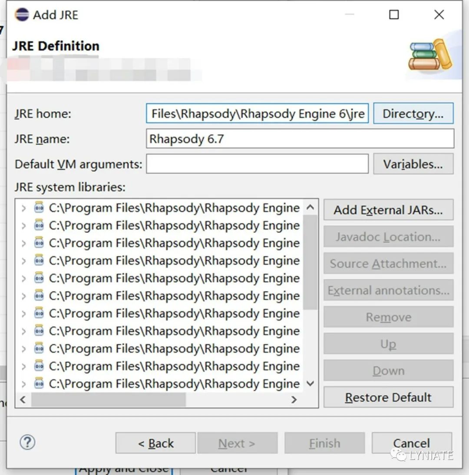
Task: Move library Down button
Action: click(x=388, y=370)
